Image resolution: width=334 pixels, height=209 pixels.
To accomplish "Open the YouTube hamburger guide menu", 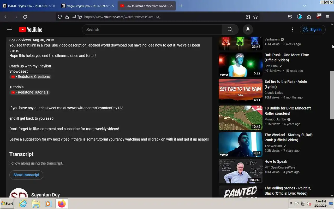I will point(9,30).
